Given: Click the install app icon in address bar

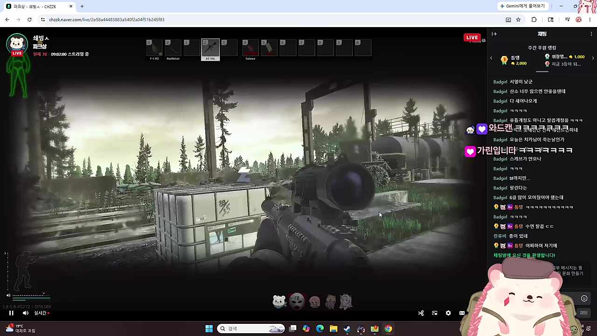Looking at the screenshot, I should pos(508,20).
